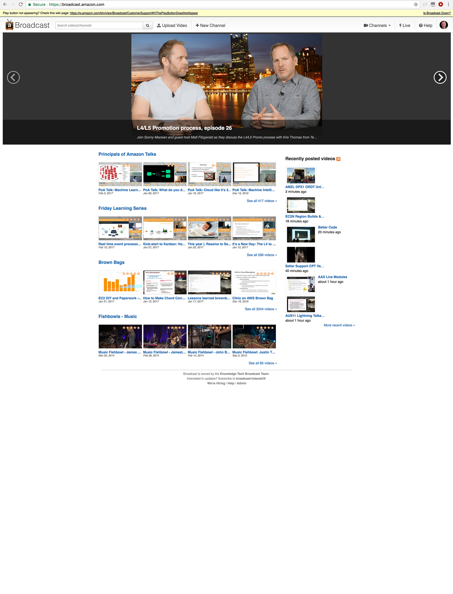The height and width of the screenshot is (594, 453).
Task: Open 'AUS11 Lightning Talks...' recent video
Action: (x=305, y=316)
